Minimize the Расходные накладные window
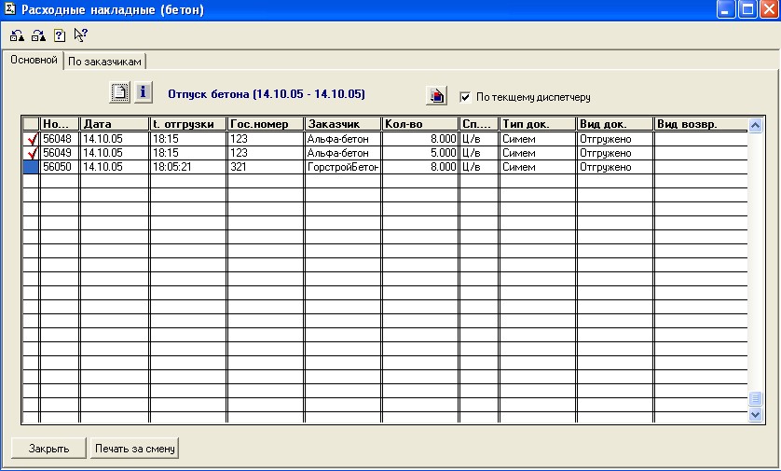Viewport: 781px width, 471px height. tap(726, 9)
